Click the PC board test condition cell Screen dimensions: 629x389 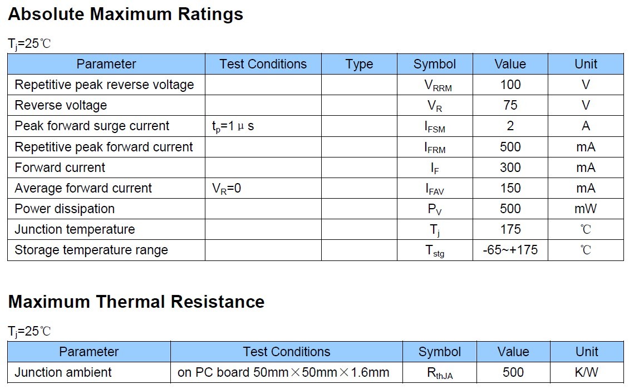pos(283,372)
